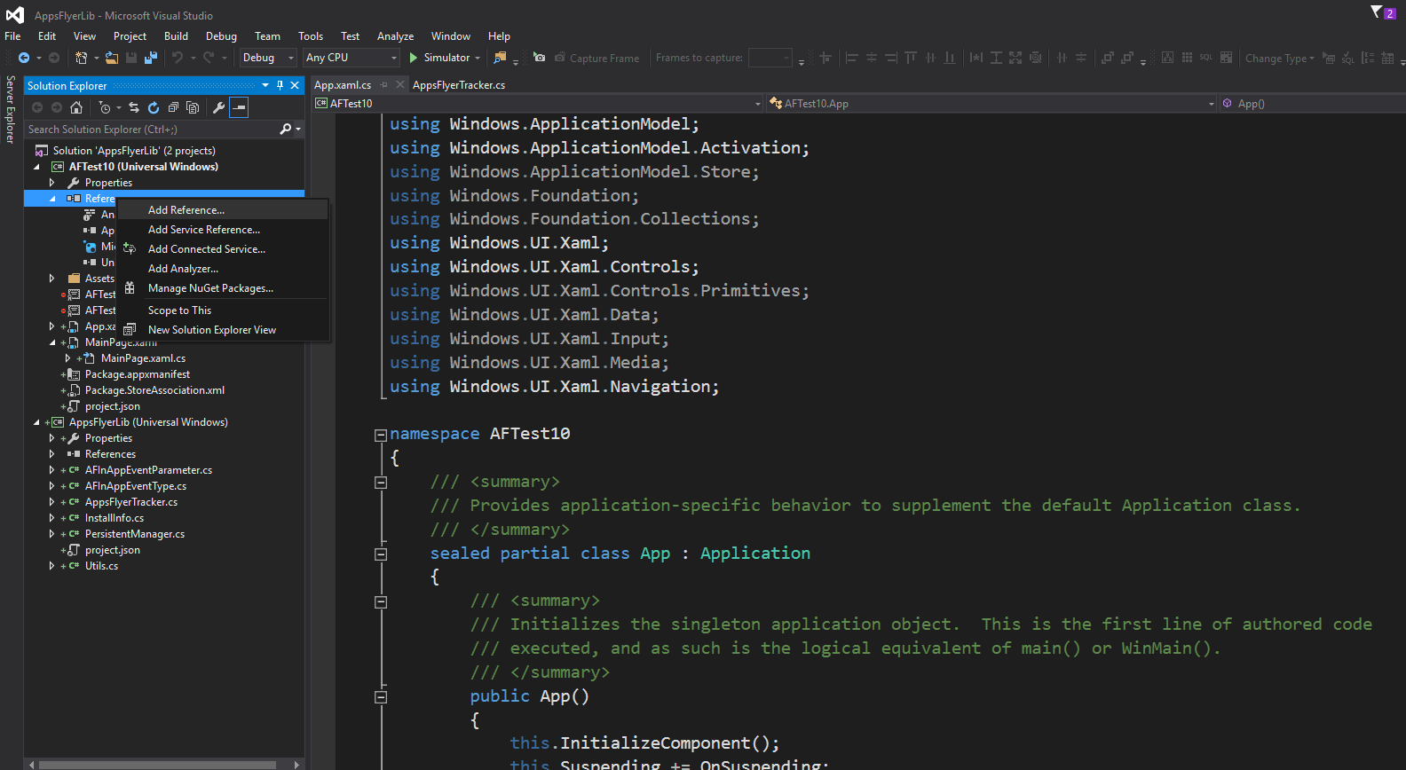Start debugging with the green Simulator arrow
This screenshot has width=1406, height=770.
(414, 58)
